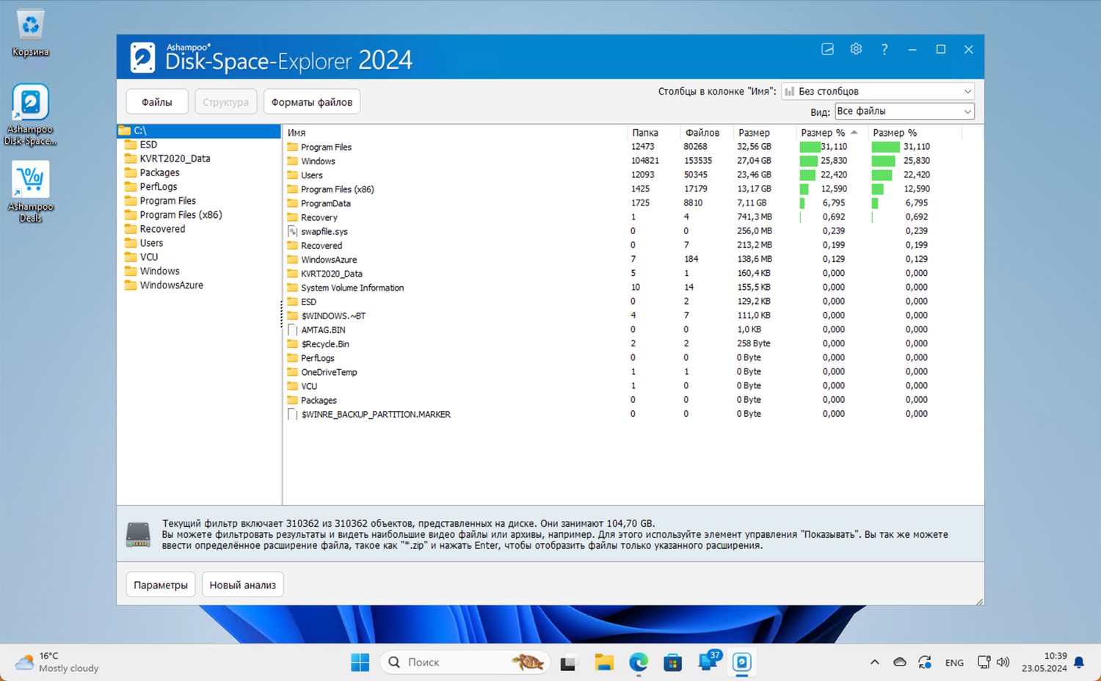Click the AMTAG.BIN file icon

[292, 329]
